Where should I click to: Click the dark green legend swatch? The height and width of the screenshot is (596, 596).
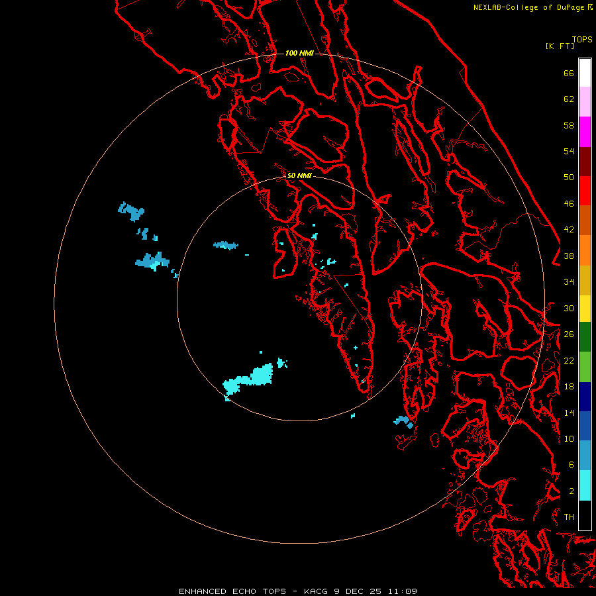585,337
